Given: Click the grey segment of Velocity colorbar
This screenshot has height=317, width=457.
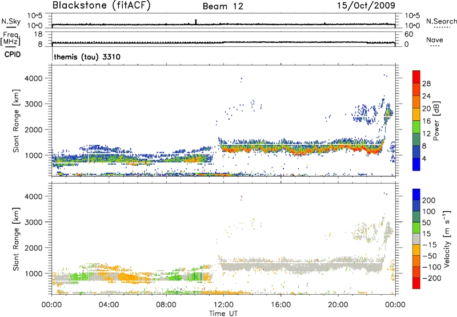Looking at the screenshot, I should [x=416, y=239].
